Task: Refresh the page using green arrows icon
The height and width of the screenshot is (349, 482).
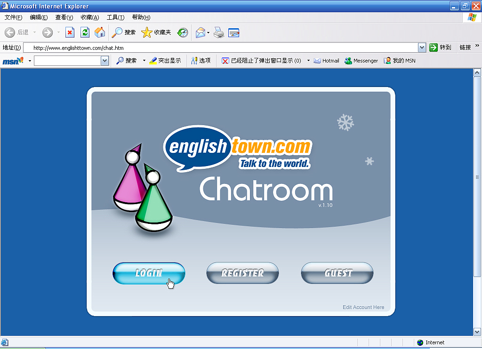Action: pyautogui.click(x=85, y=32)
